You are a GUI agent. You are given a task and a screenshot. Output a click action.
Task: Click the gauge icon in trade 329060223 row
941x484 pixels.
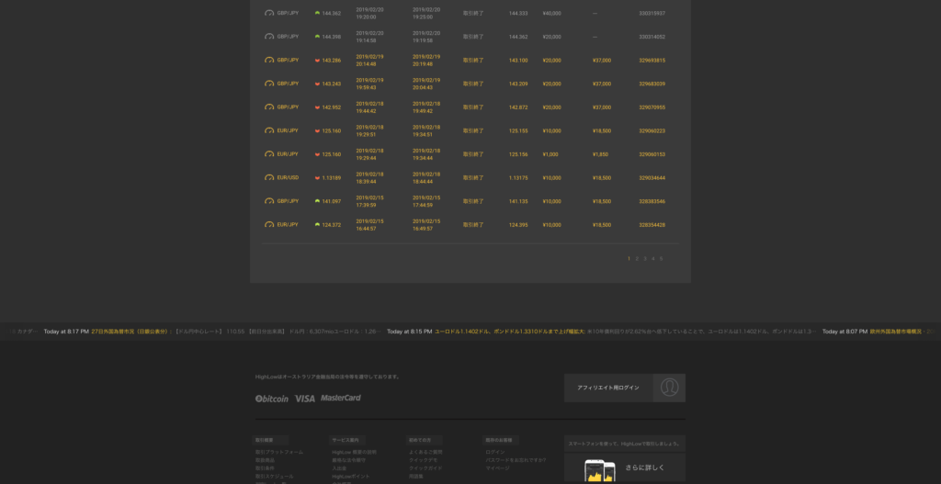269,130
